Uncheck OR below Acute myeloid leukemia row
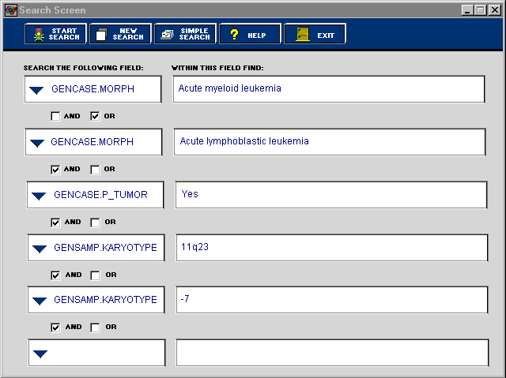The width and height of the screenshot is (506, 378). point(95,116)
